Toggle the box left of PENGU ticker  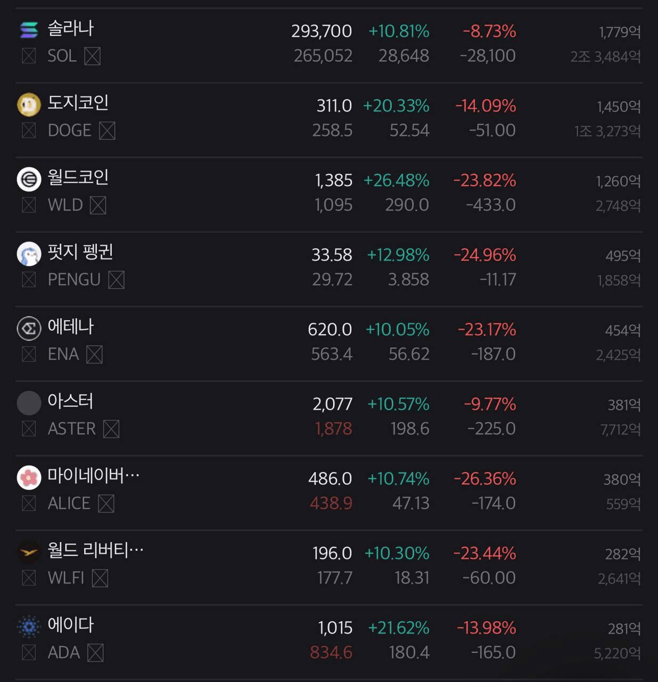[29, 280]
